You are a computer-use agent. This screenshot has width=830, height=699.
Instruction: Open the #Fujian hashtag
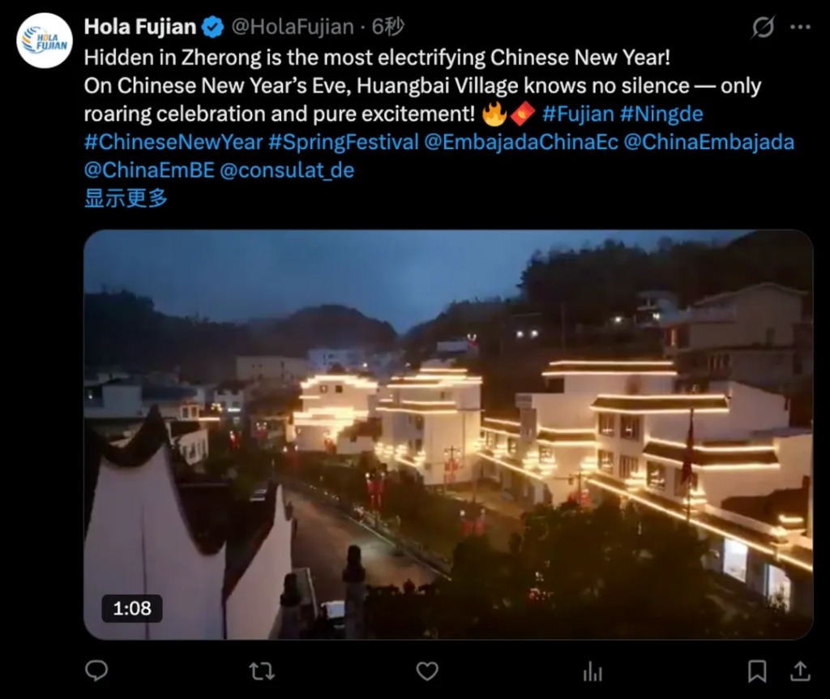click(x=578, y=114)
